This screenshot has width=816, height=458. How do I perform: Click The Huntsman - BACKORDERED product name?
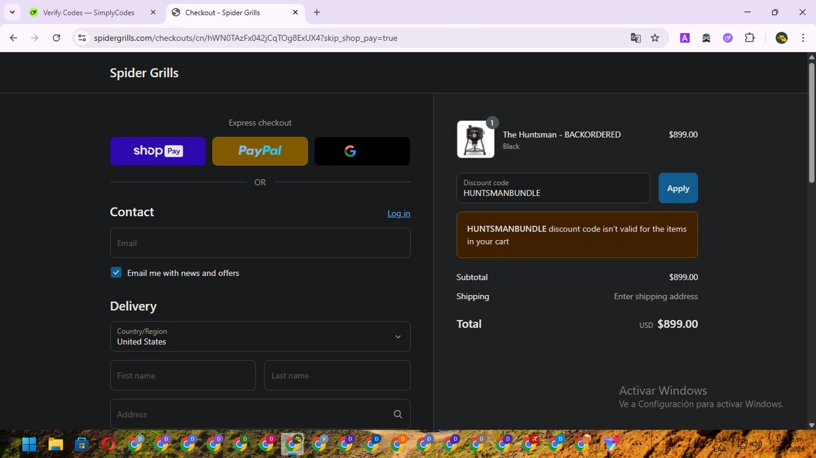pyautogui.click(x=561, y=135)
